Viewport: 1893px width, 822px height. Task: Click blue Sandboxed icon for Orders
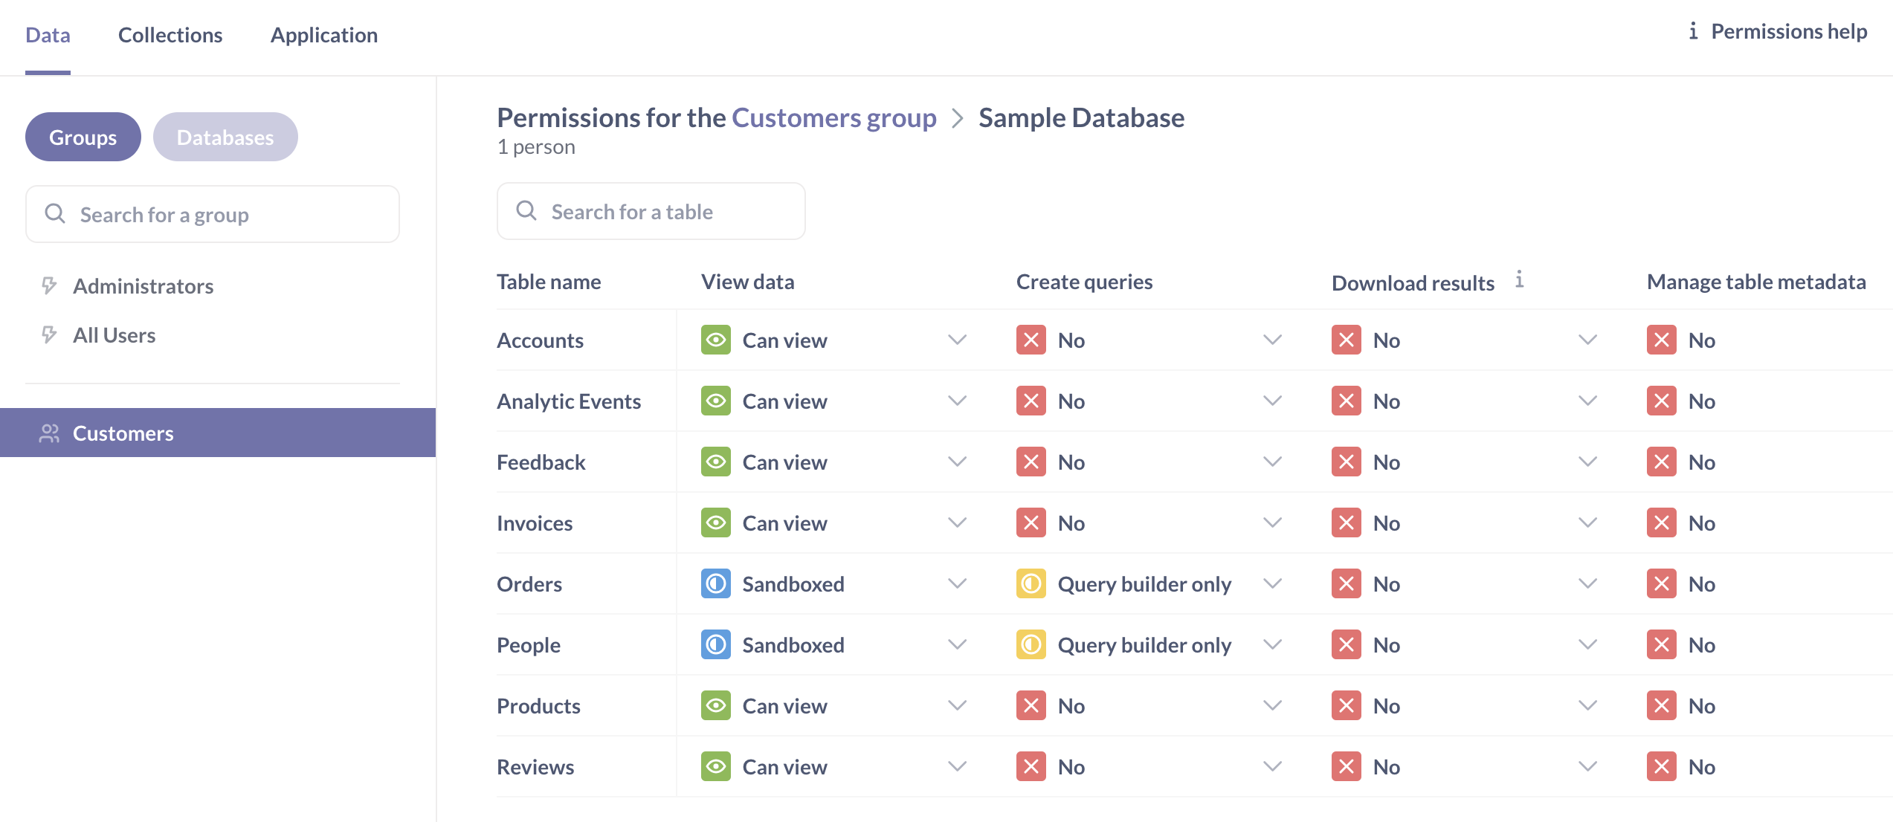(715, 583)
